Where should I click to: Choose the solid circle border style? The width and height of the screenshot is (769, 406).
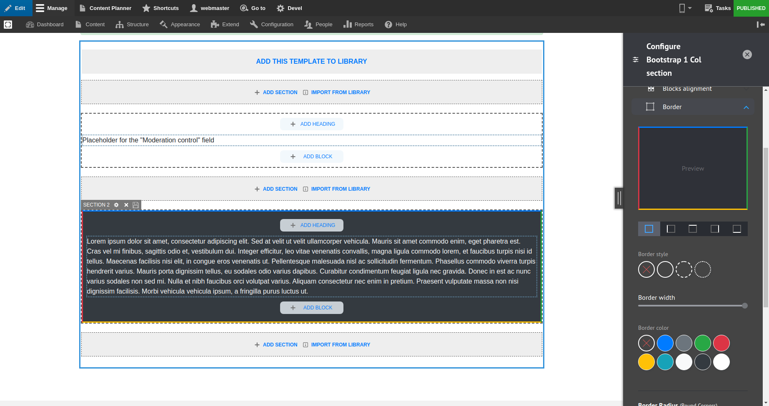point(665,269)
